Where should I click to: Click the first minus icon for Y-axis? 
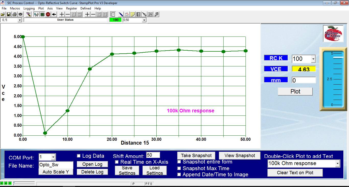(x=68, y=14)
